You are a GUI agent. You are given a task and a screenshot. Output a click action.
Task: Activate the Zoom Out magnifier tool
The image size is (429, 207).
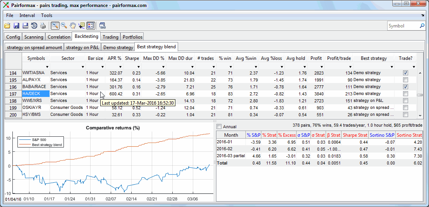64,25
